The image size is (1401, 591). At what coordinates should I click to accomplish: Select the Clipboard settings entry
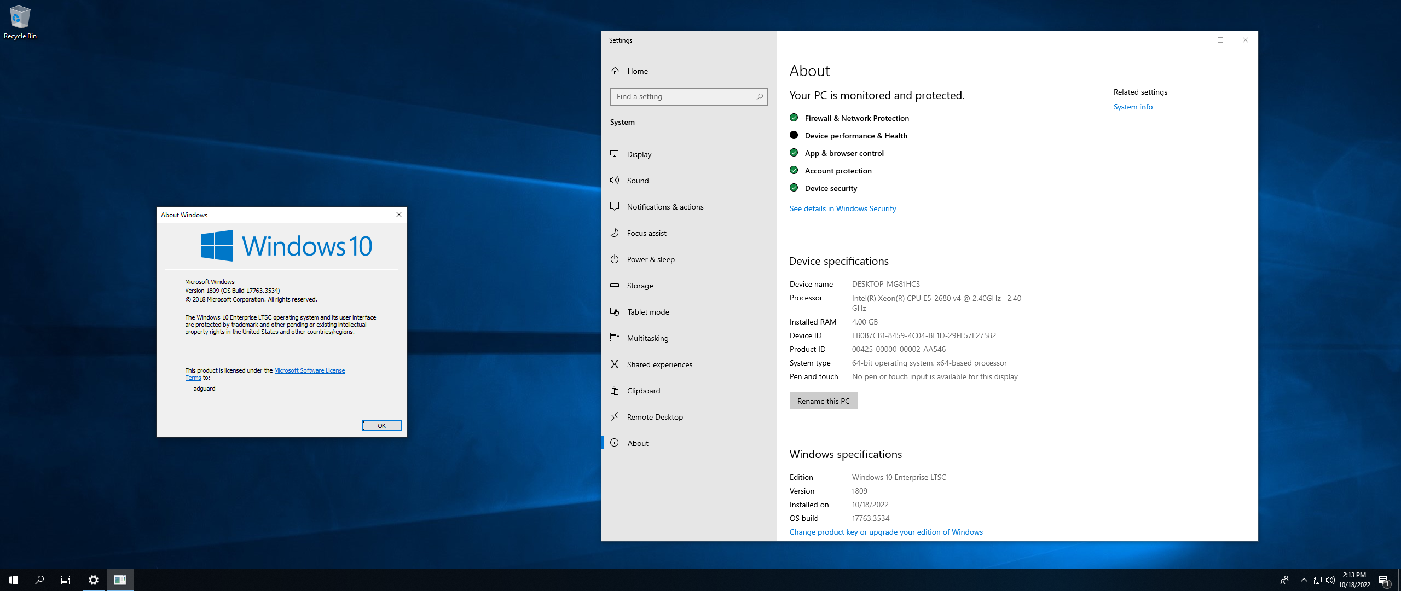(688, 391)
